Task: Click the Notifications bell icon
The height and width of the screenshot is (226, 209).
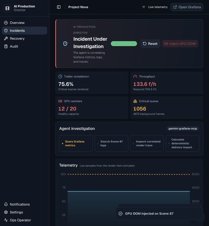Action: pyautogui.click(x=6, y=204)
